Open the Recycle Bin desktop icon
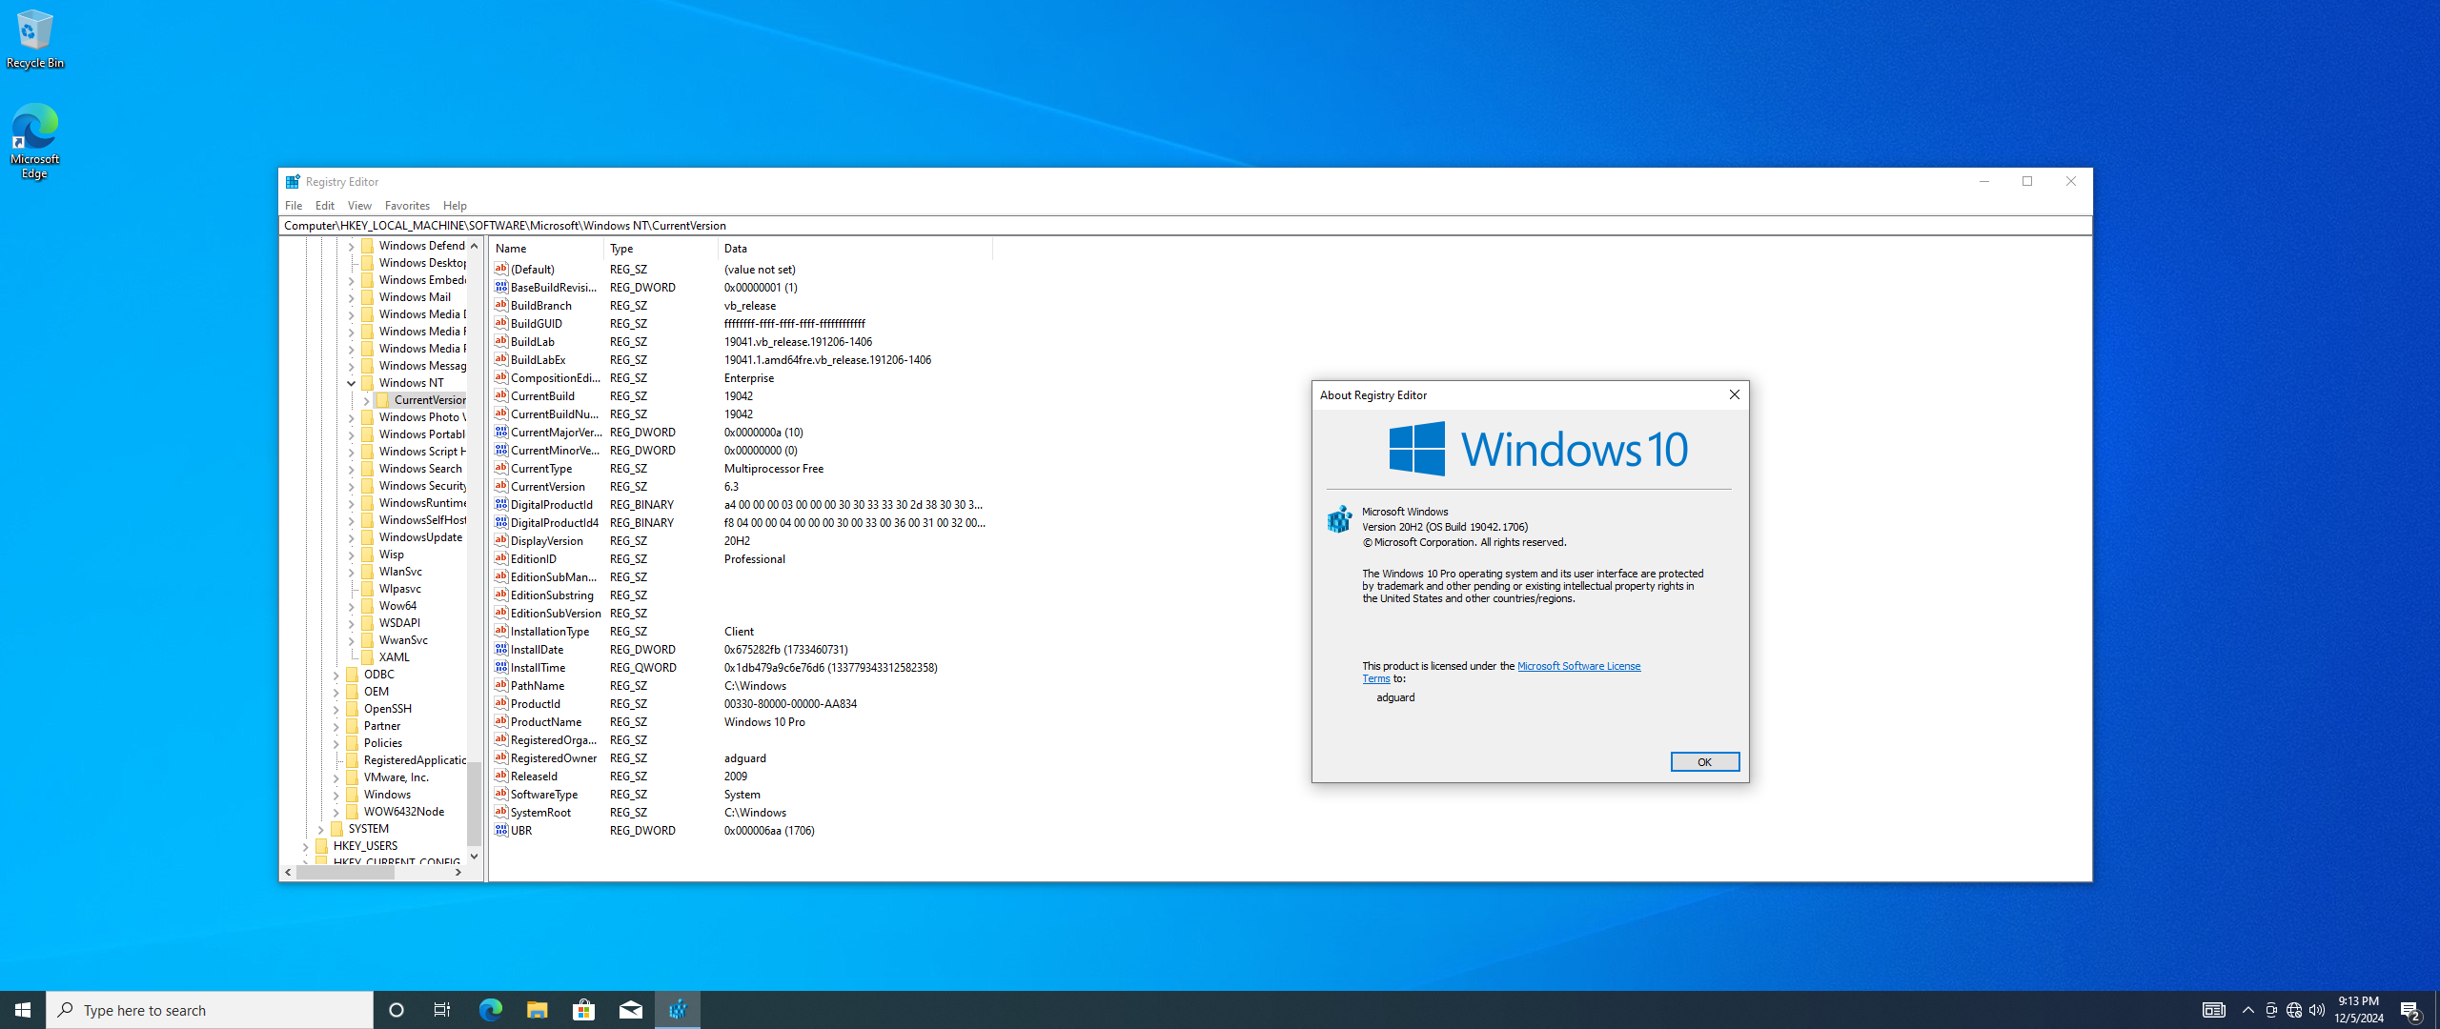The width and height of the screenshot is (2440, 1029). pos(34,39)
